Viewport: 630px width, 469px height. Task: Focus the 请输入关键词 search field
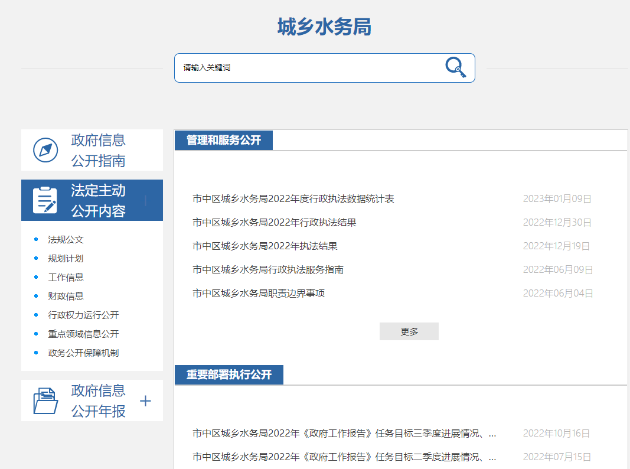point(325,68)
